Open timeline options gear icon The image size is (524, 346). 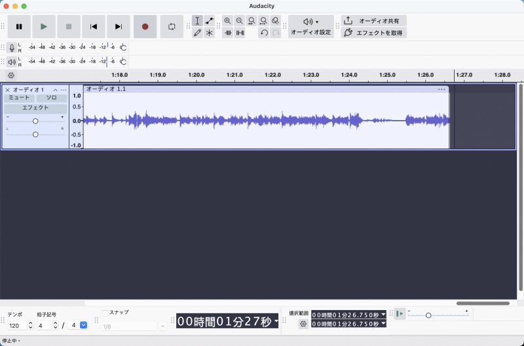[x=11, y=75]
